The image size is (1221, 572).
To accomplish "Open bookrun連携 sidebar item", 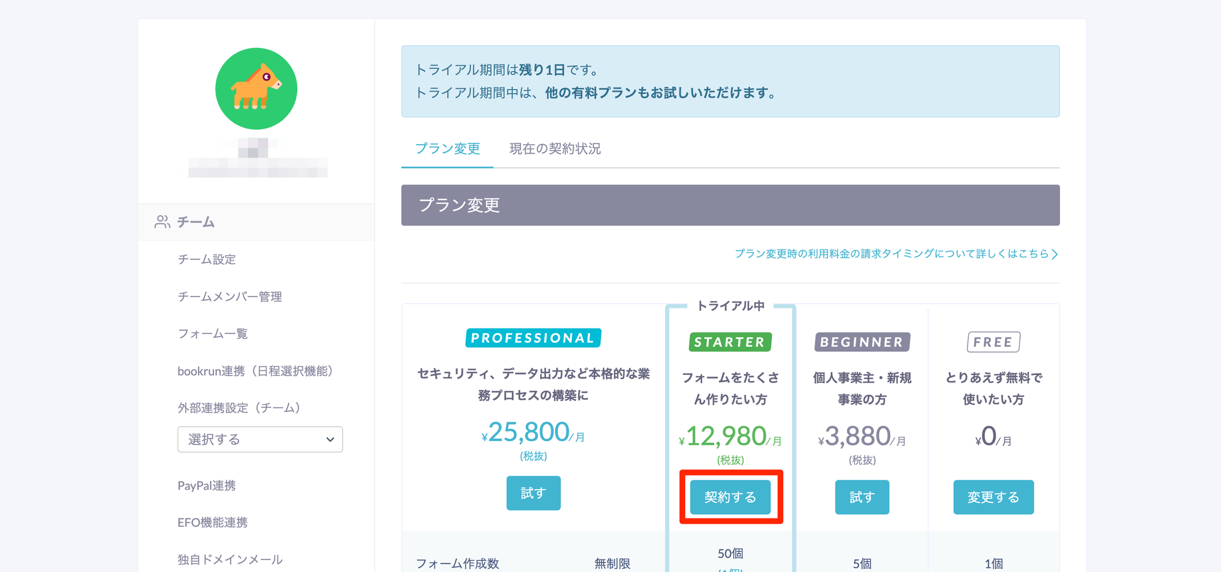I will (255, 371).
